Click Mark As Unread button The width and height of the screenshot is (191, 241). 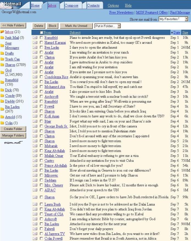click(x=76, y=26)
